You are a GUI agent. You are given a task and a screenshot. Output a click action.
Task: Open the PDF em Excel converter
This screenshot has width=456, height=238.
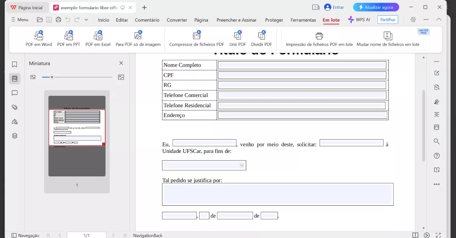point(98,38)
